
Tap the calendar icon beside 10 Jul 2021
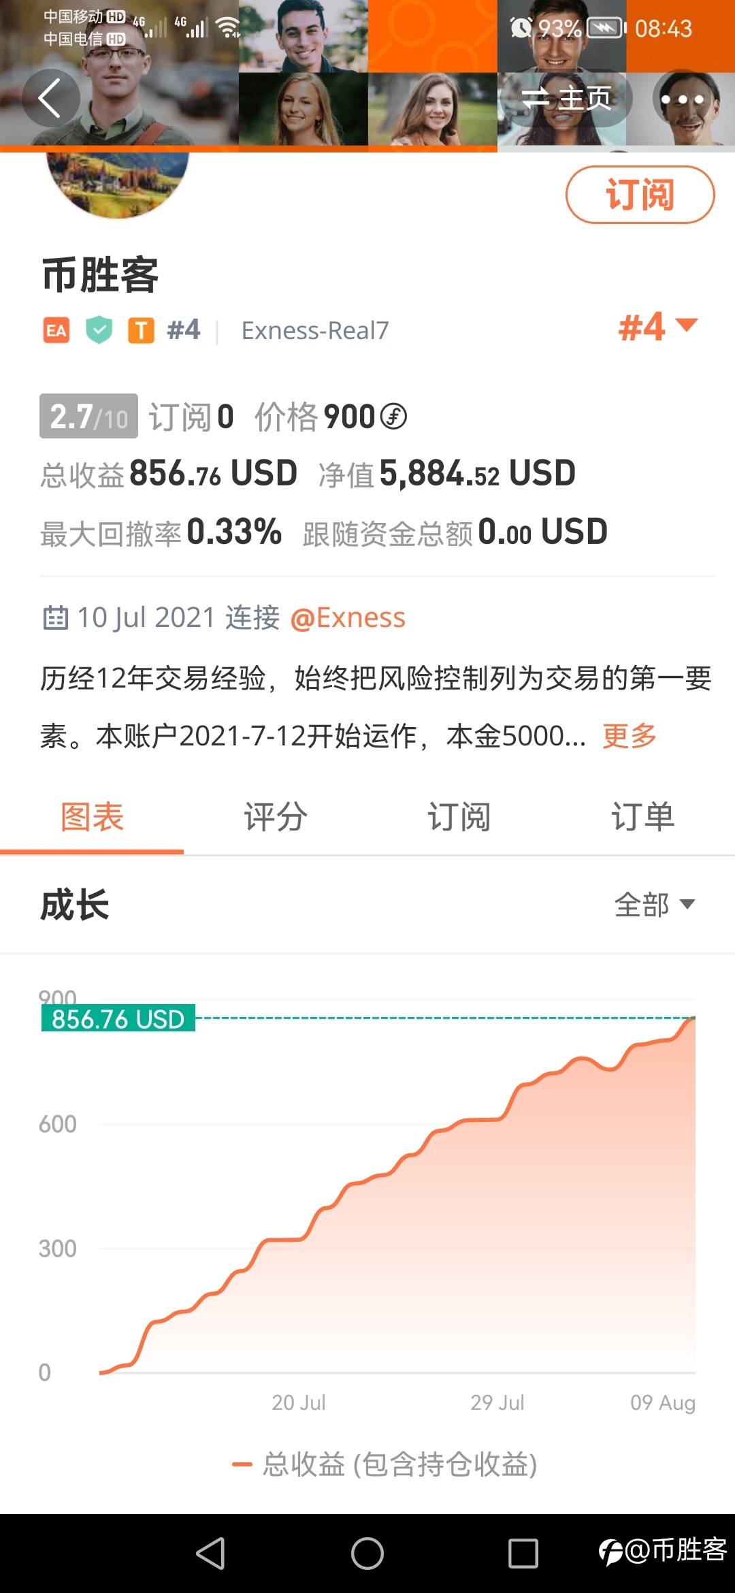pos(55,617)
